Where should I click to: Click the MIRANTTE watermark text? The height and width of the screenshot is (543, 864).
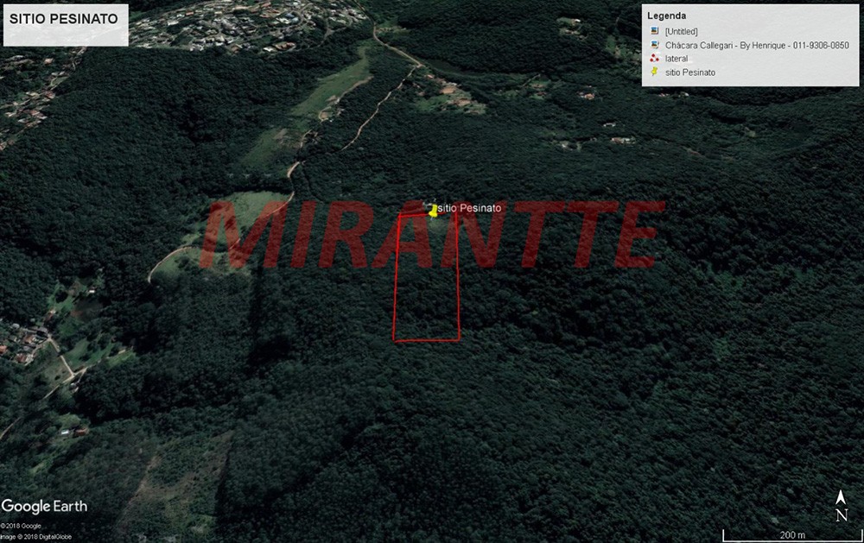(432, 236)
